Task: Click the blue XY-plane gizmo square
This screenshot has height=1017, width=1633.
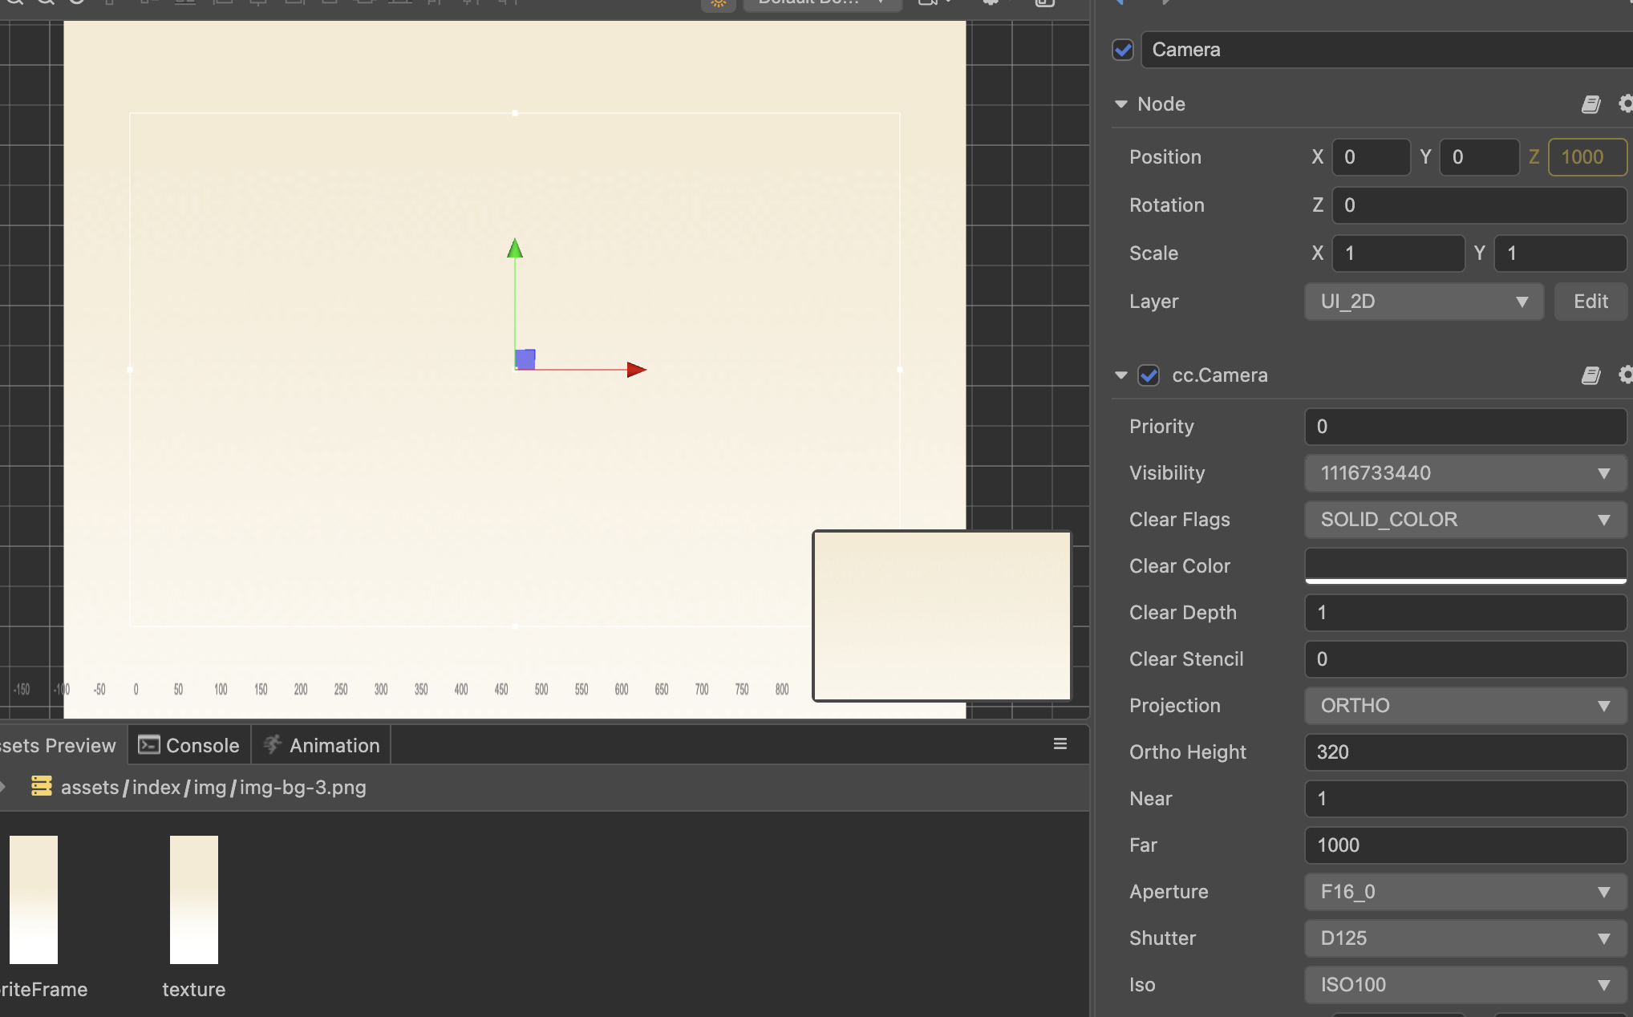Action: pyautogui.click(x=525, y=359)
